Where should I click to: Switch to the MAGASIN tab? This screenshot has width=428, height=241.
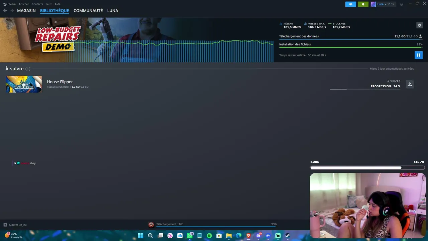(x=26, y=11)
